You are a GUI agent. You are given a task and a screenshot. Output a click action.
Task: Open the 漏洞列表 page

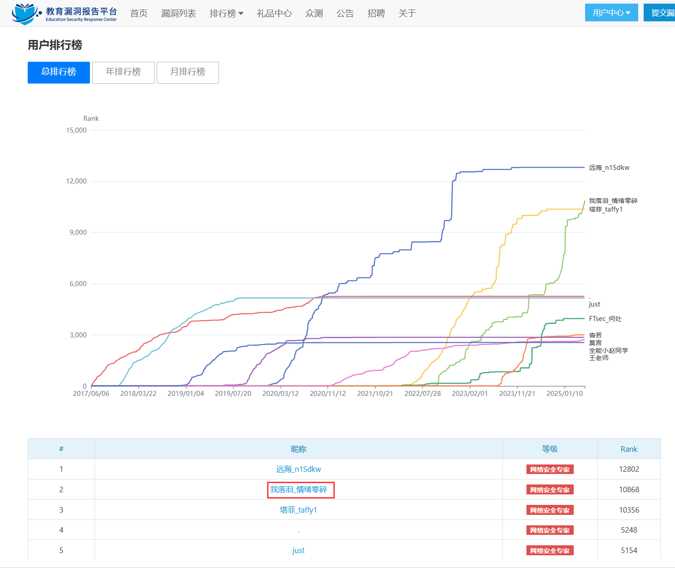tap(179, 14)
